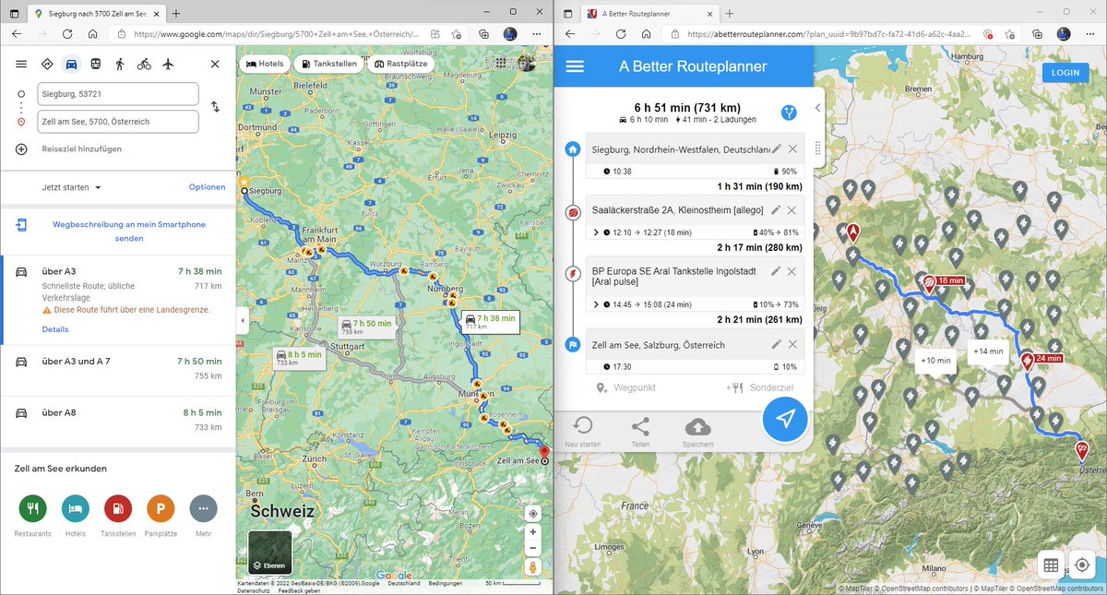1107x595 pixels.
Task: Remove Zell am See waypoint in ABRP
Action: pyautogui.click(x=792, y=344)
